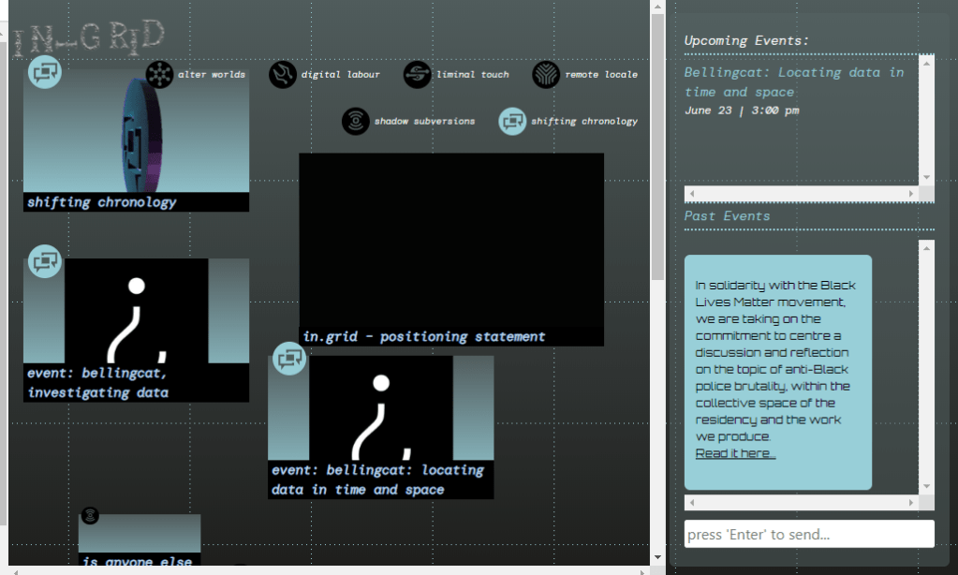Click the shadow subversions category icon
The image size is (958, 575).
356,121
